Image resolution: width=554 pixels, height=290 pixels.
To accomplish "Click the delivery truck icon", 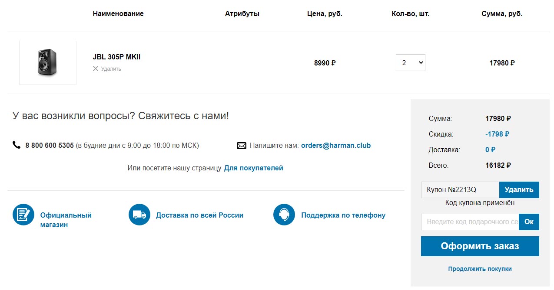I will click(139, 215).
